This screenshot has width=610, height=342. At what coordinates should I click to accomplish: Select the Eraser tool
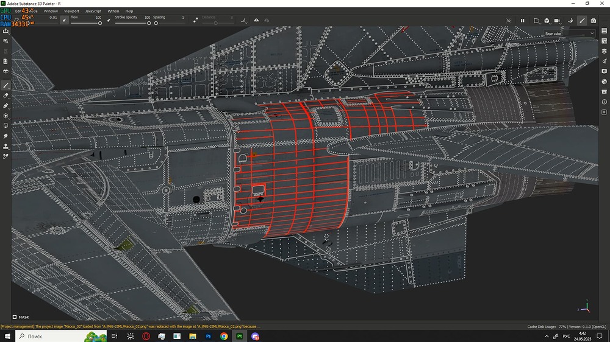5,96
